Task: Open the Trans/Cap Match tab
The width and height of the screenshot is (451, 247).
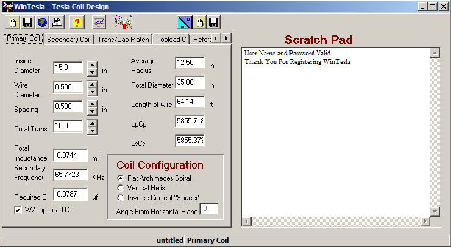Action: point(123,40)
